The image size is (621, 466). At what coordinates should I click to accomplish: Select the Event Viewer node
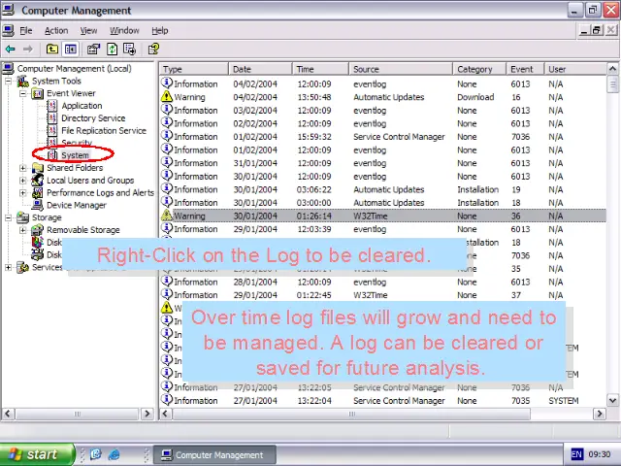pyautogui.click(x=71, y=93)
